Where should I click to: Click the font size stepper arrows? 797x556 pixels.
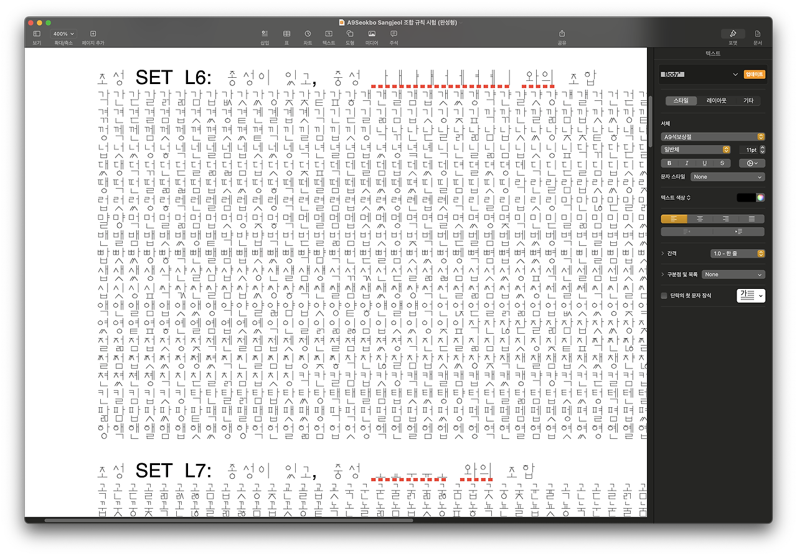763,150
